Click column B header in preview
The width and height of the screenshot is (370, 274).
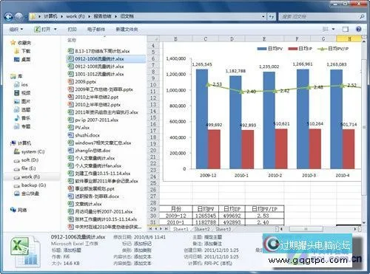(175, 38)
